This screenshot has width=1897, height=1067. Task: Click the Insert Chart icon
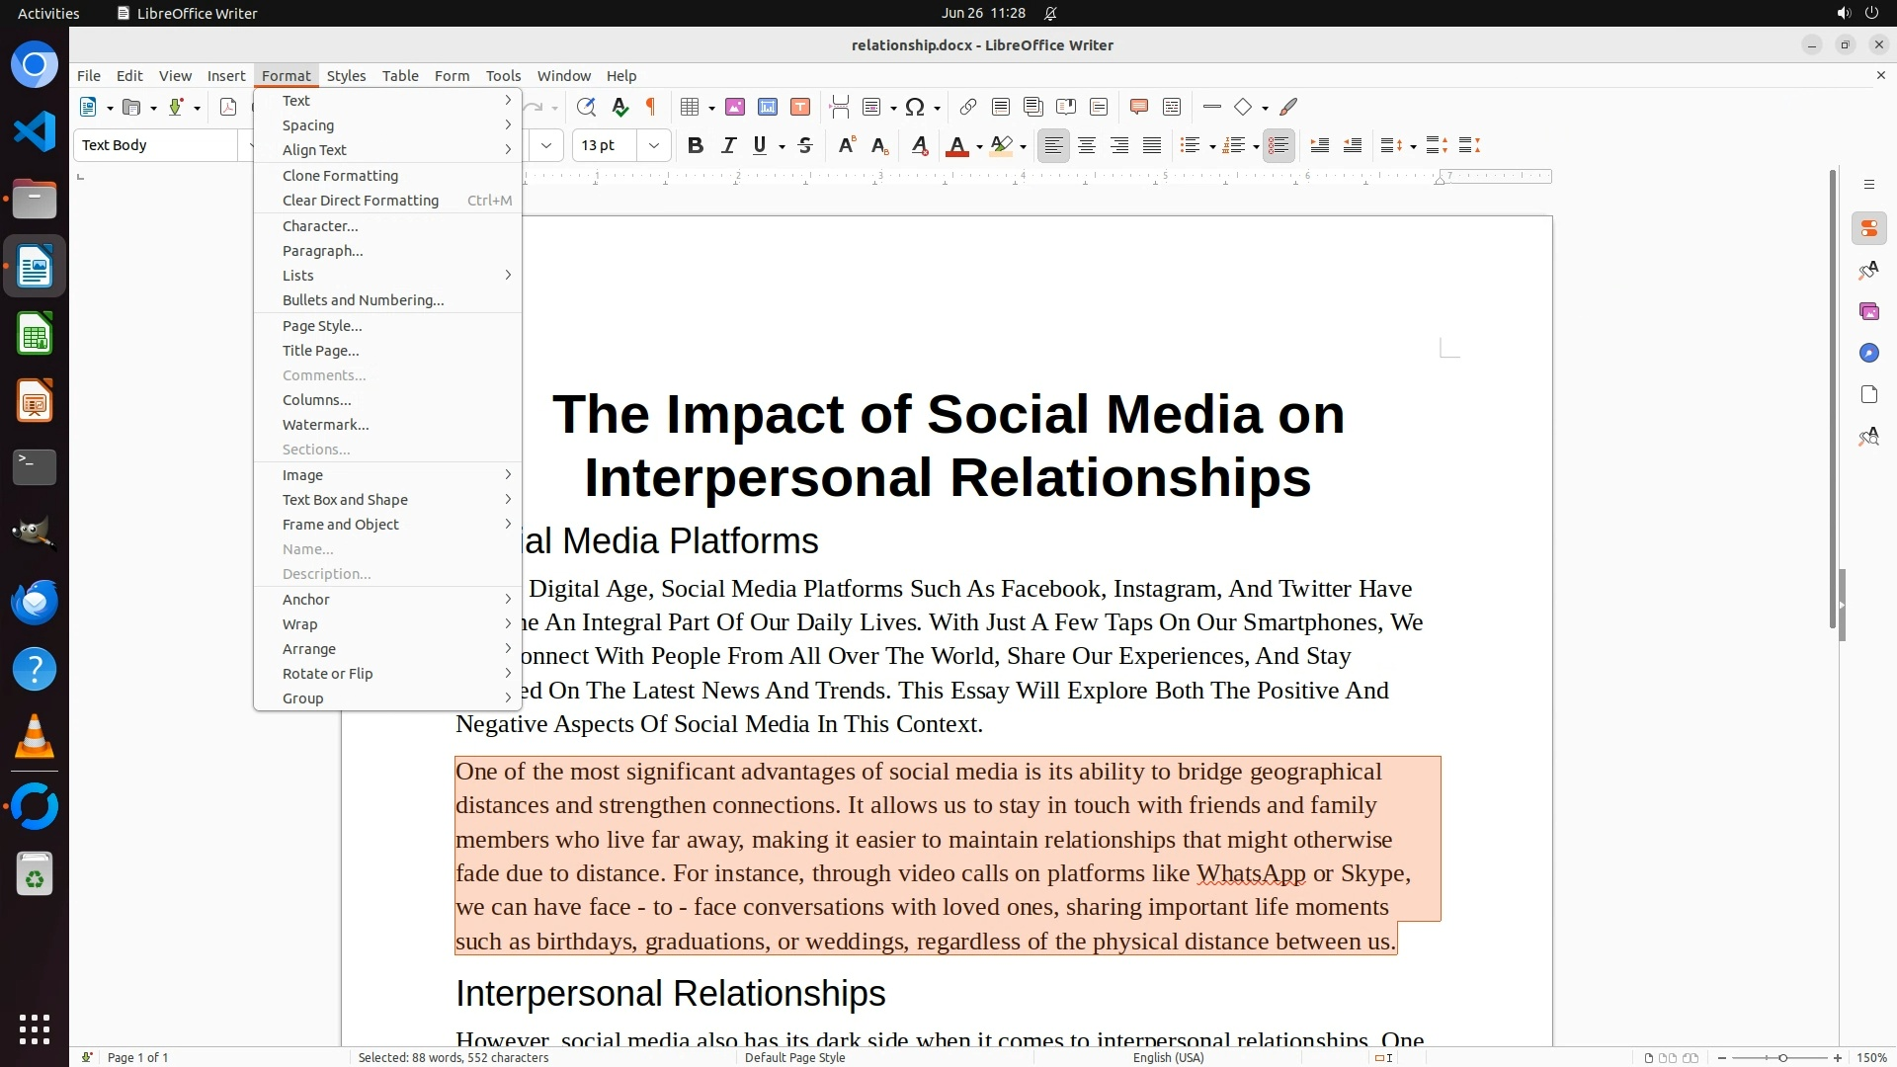tap(768, 107)
